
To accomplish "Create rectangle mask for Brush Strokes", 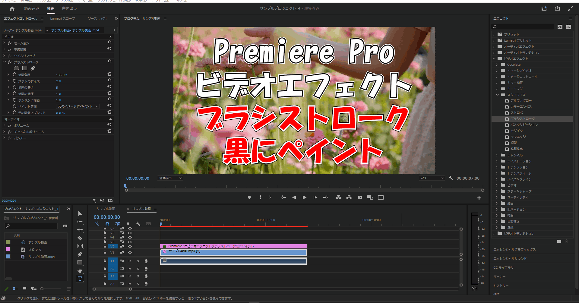I will pyautogui.click(x=25, y=68).
